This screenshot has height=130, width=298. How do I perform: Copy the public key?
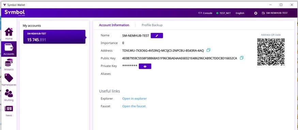[x=241, y=58]
